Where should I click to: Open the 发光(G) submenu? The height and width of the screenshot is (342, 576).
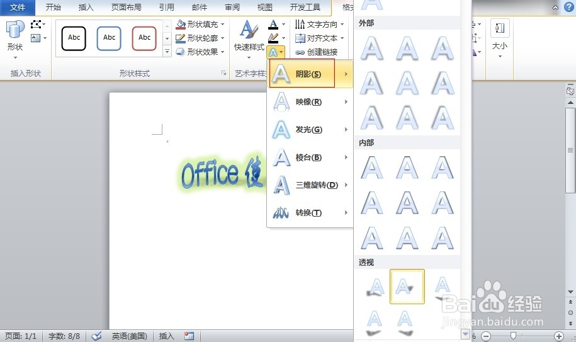310,129
